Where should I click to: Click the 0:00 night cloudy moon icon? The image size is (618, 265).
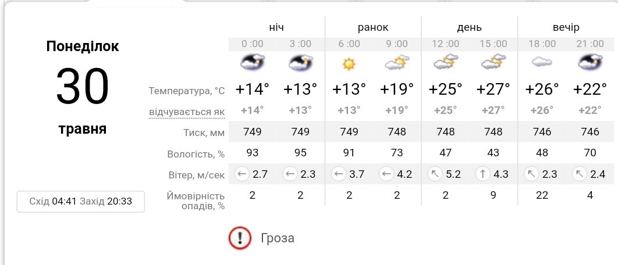pyautogui.click(x=253, y=62)
